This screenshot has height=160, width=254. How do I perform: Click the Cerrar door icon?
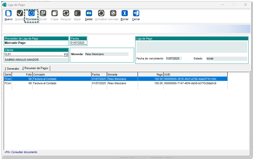136,13
